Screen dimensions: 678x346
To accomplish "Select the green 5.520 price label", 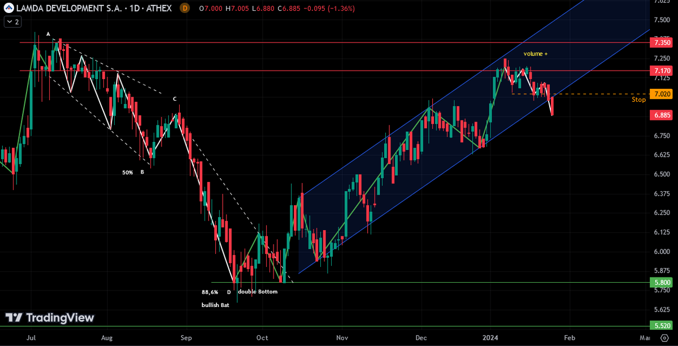I will [662, 326].
